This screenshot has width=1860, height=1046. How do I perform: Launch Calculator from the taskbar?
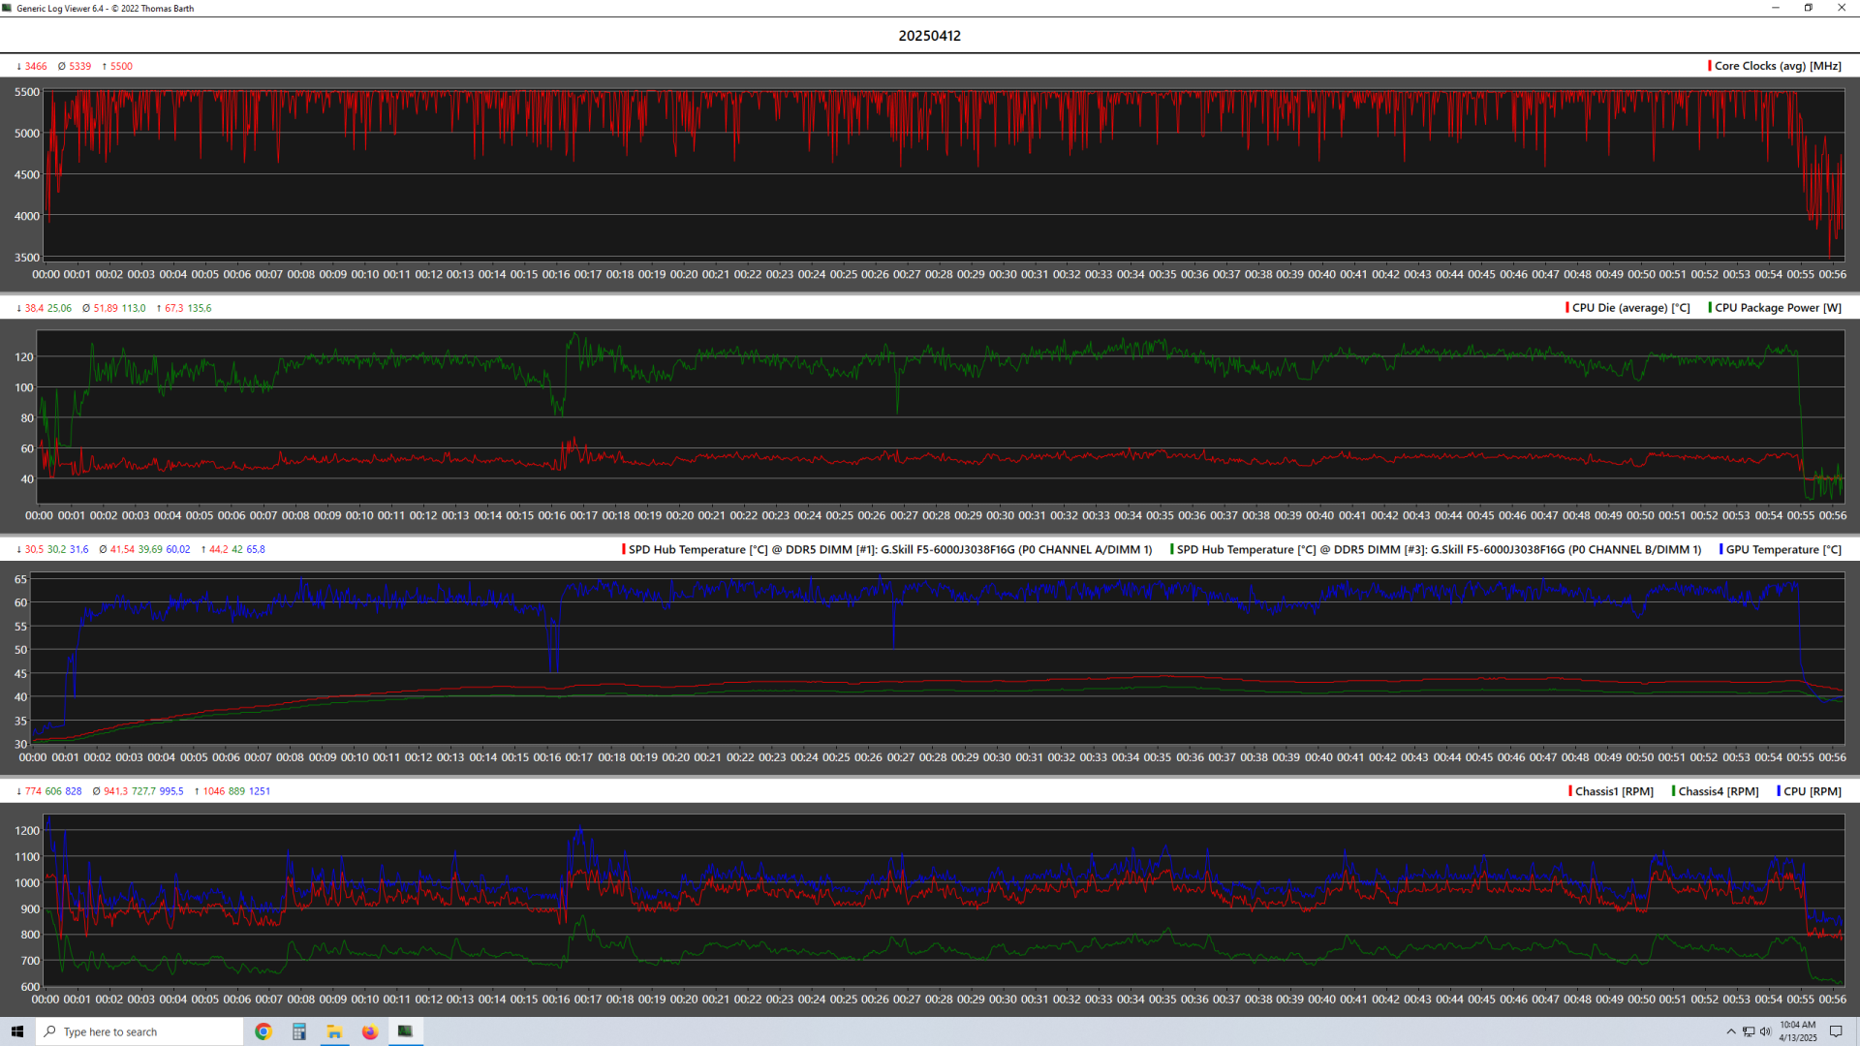click(298, 1031)
